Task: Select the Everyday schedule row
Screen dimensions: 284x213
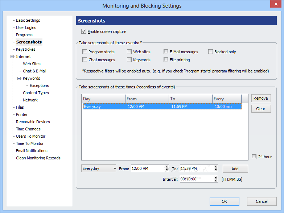Action: tap(162, 106)
